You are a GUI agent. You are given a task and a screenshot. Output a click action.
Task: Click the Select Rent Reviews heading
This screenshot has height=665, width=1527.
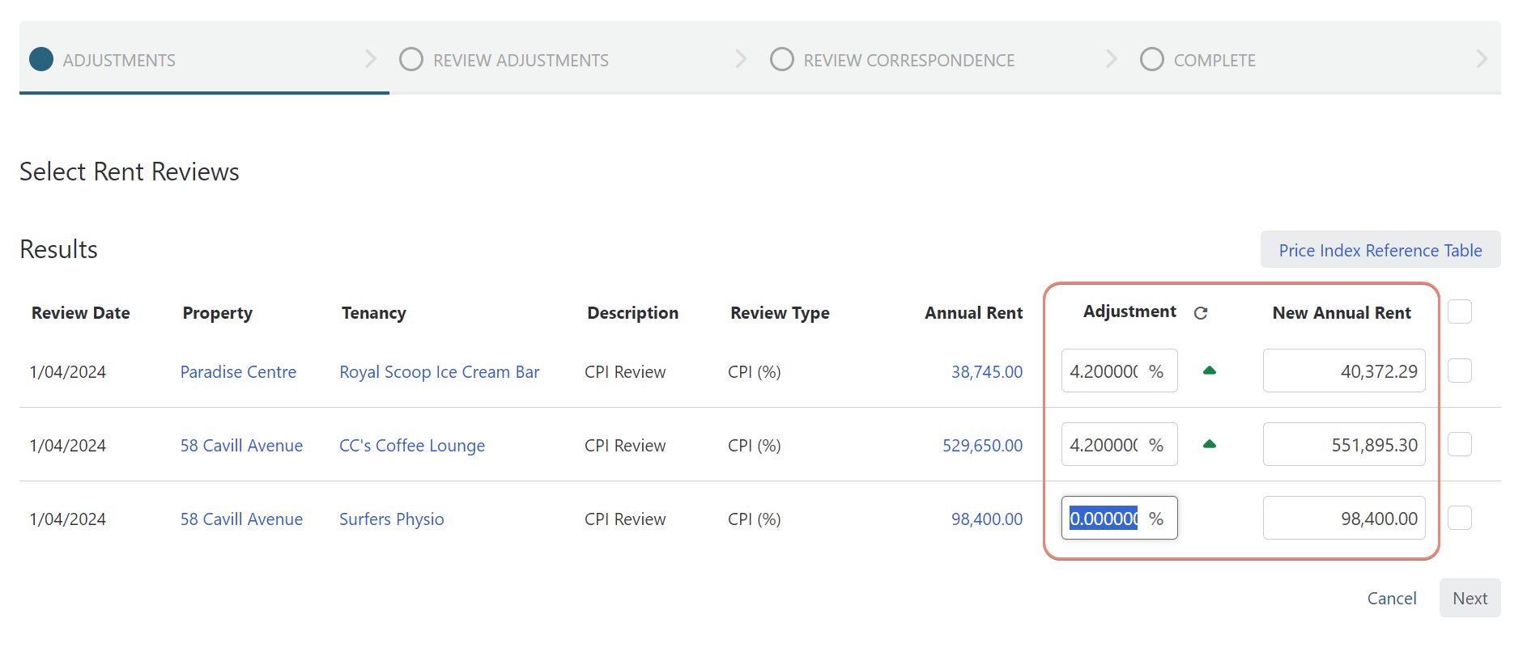coord(130,172)
